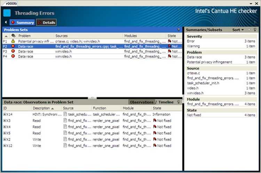Click the source file icon in row X4
The width and height of the screenshot is (261, 173).
tap(65, 127)
